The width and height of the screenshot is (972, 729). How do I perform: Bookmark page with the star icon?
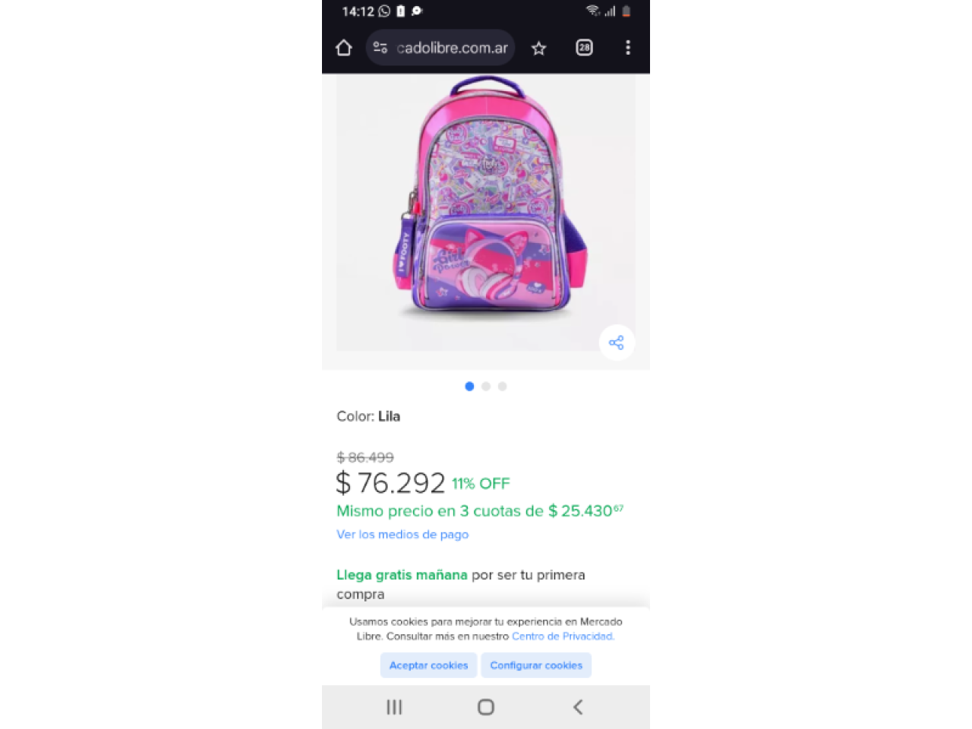pyautogui.click(x=539, y=48)
